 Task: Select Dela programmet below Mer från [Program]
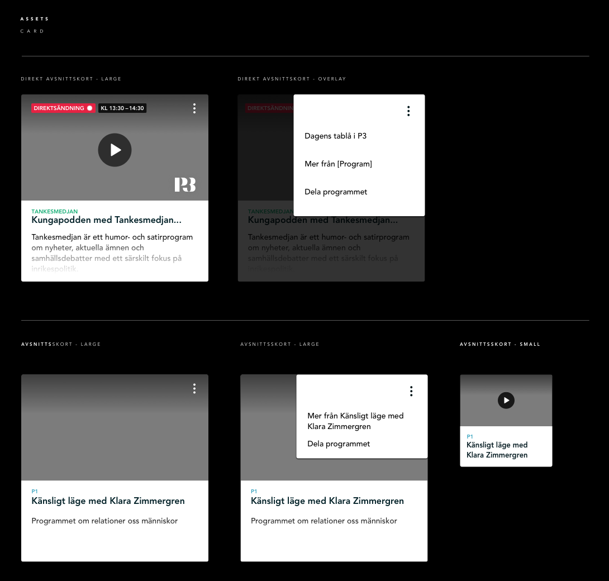pyautogui.click(x=336, y=192)
